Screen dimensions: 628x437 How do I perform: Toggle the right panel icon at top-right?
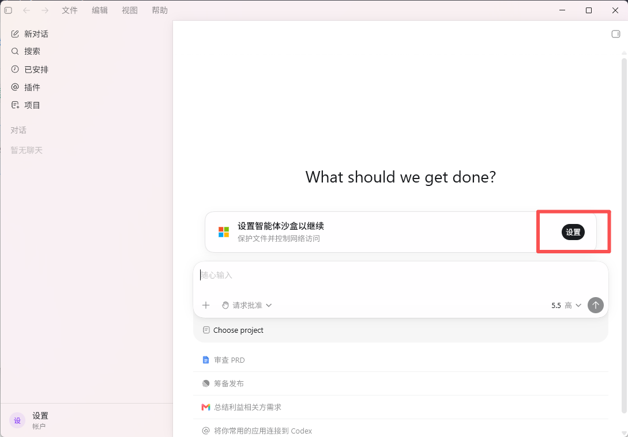click(x=615, y=34)
